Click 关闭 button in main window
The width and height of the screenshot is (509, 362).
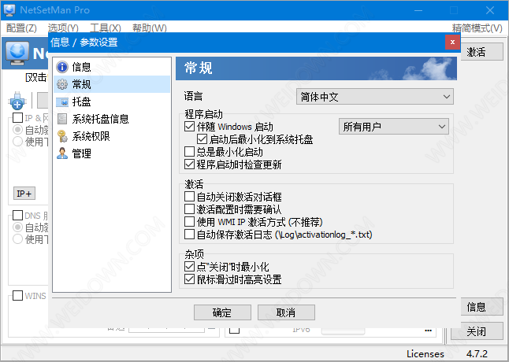click(x=477, y=331)
